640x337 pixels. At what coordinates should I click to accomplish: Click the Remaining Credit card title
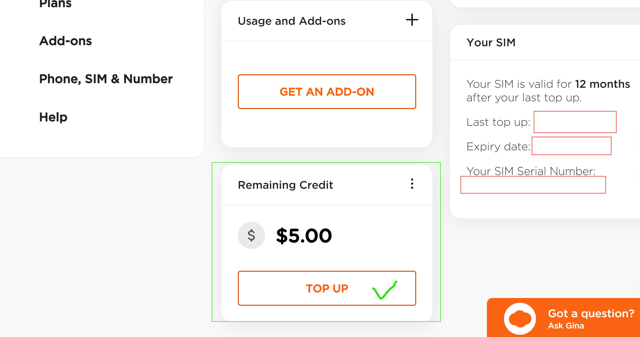click(x=285, y=185)
